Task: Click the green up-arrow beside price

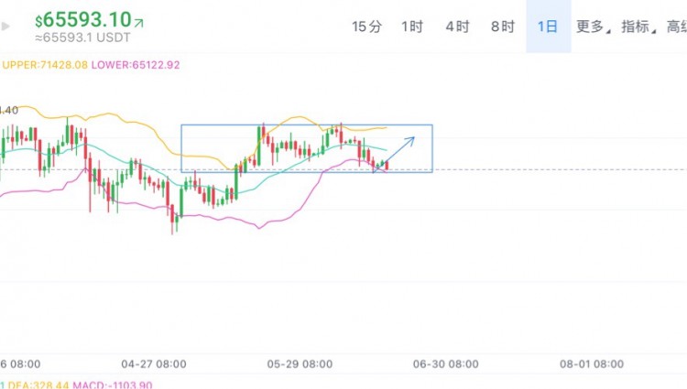Action: (139, 23)
